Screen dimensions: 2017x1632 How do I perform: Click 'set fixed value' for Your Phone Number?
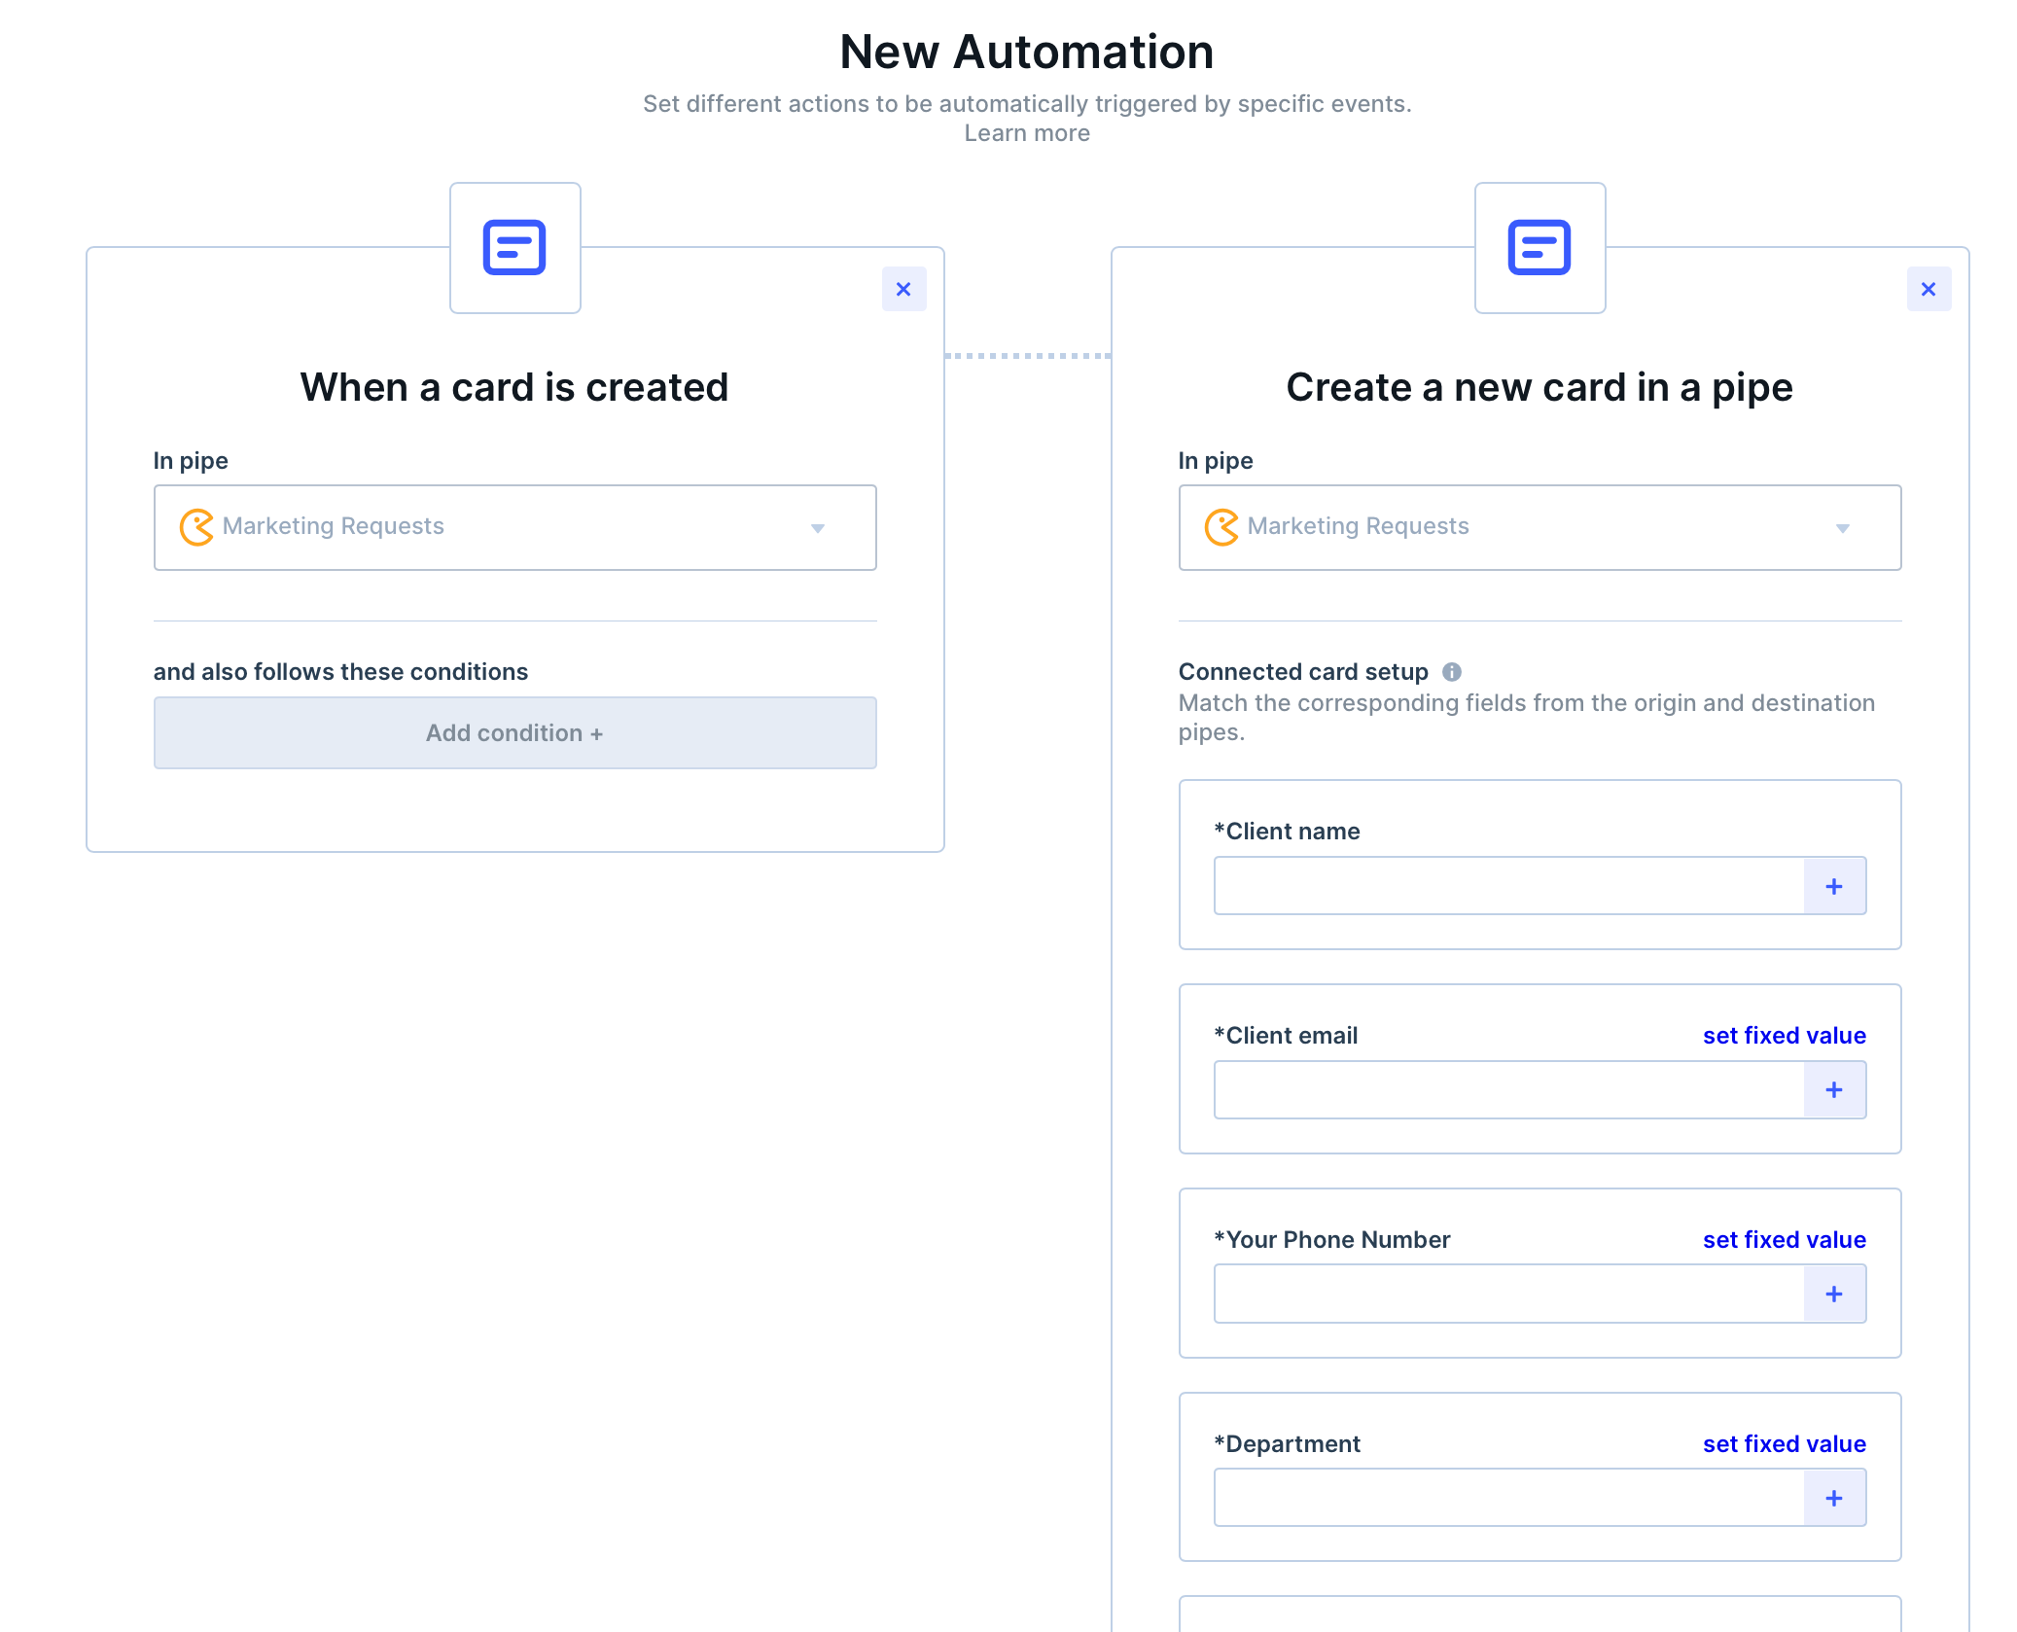(1784, 1240)
